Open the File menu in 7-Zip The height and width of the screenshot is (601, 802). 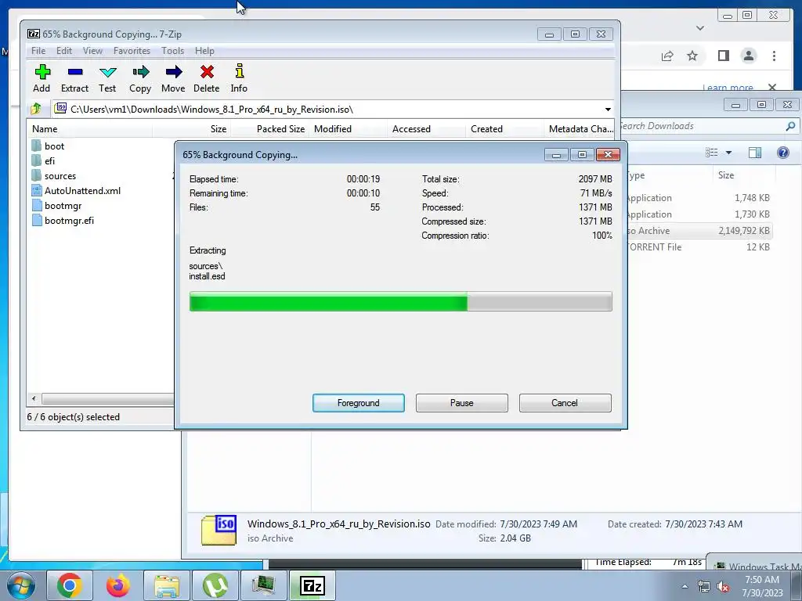38,51
